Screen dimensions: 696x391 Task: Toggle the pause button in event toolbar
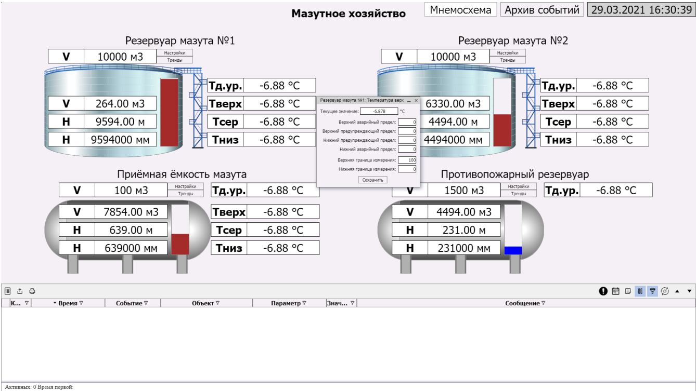[x=640, y=291]
